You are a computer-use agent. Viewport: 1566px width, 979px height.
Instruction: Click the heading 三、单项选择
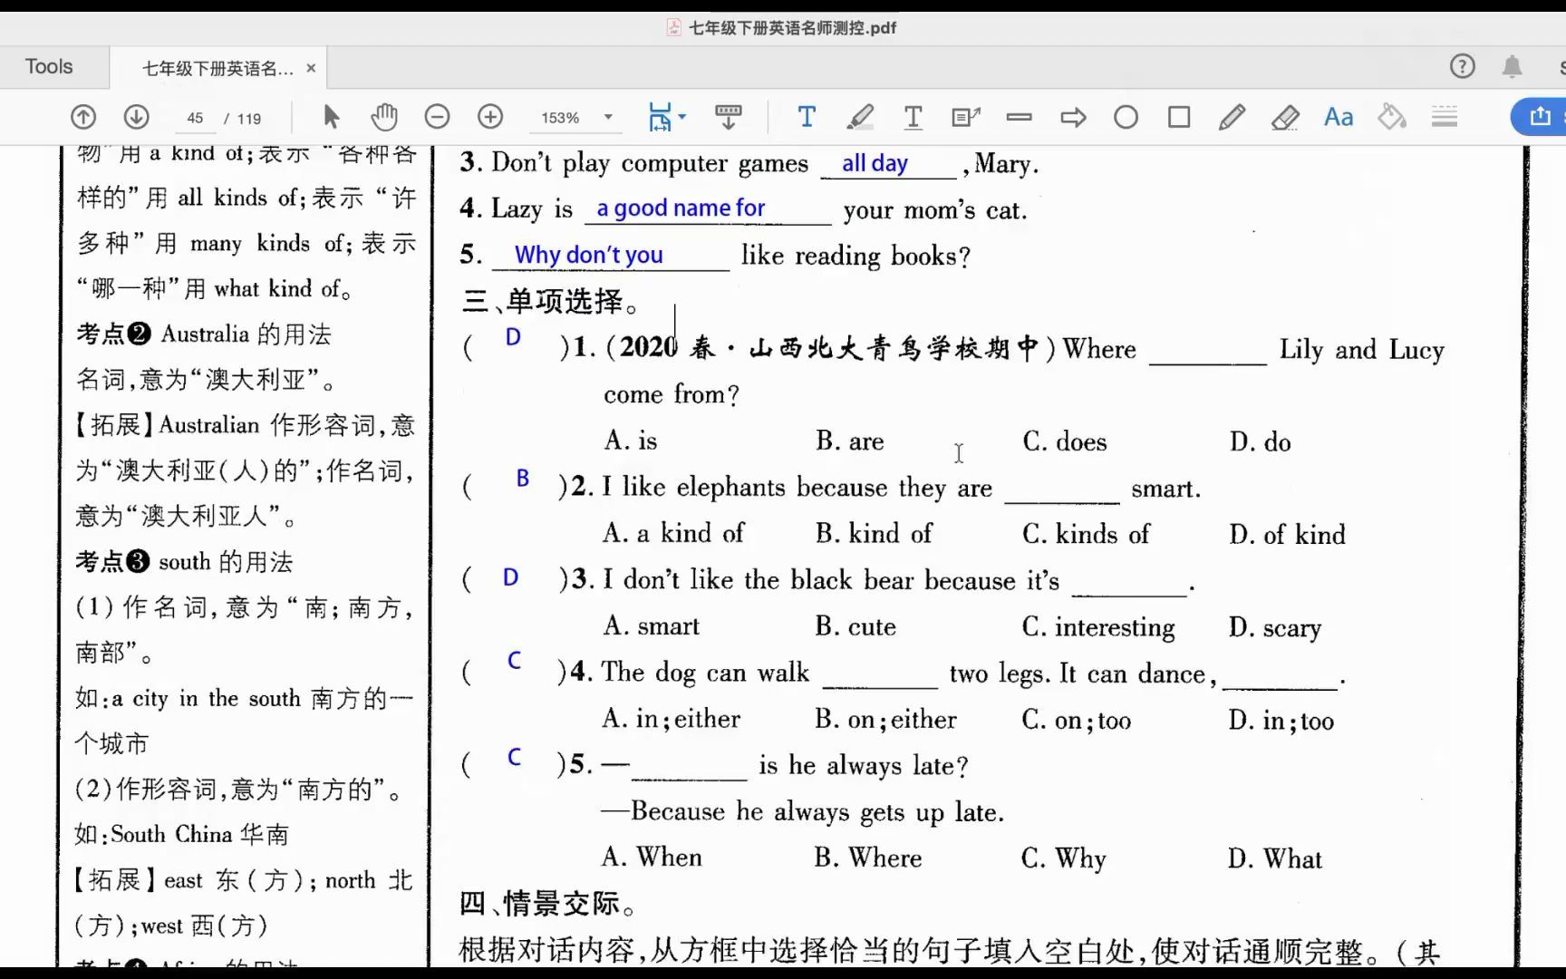pyautogui.click(x=551, y=301)
